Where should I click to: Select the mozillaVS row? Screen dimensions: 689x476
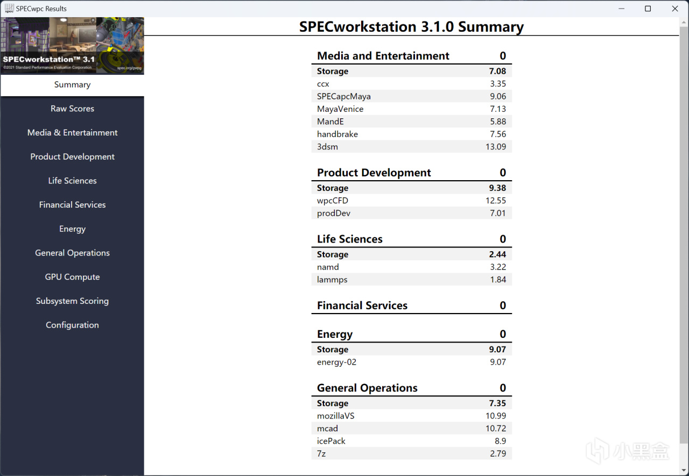411,416
